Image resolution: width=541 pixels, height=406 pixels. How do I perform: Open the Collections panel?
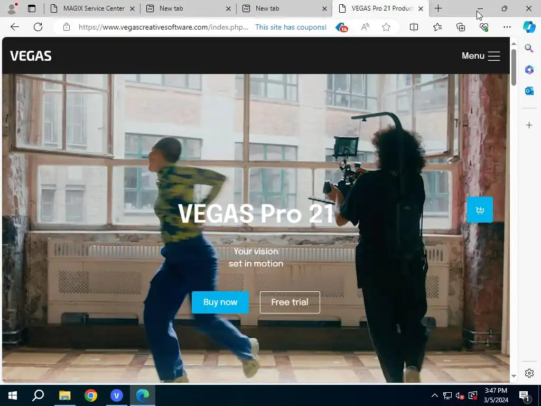[461, 27]
